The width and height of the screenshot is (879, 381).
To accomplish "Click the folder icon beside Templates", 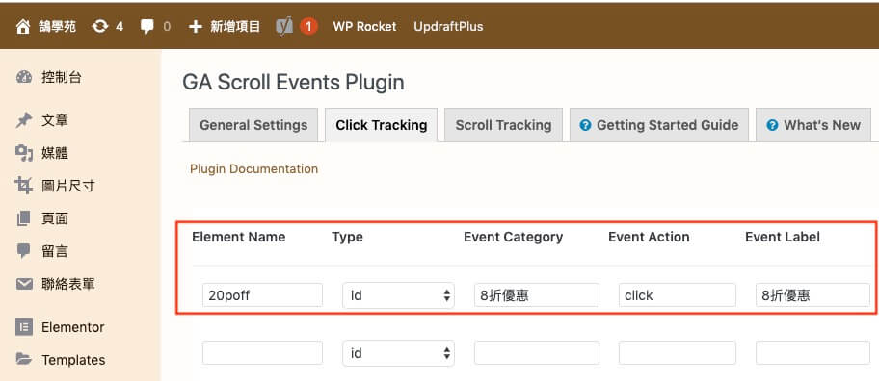I will (24, 359).
